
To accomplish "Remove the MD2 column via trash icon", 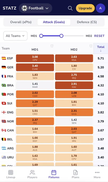I will pos(91,46).
